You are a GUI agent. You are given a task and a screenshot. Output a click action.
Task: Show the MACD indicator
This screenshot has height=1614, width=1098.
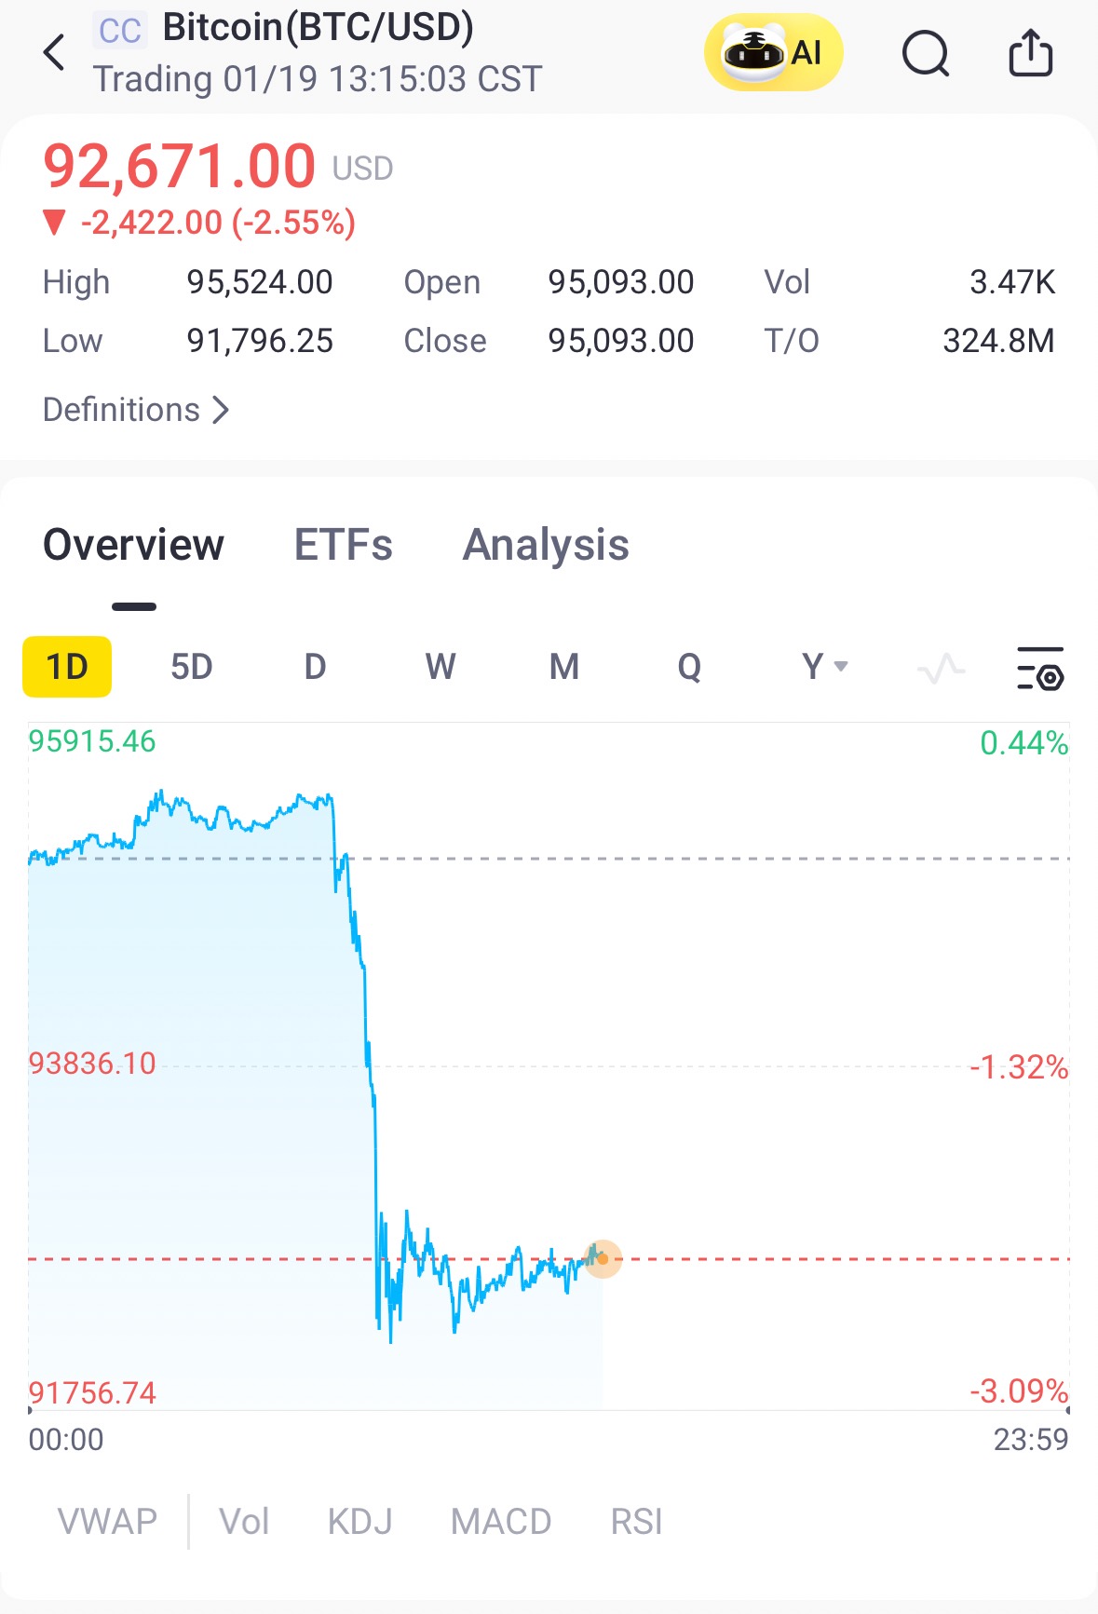click(501, 1522)
